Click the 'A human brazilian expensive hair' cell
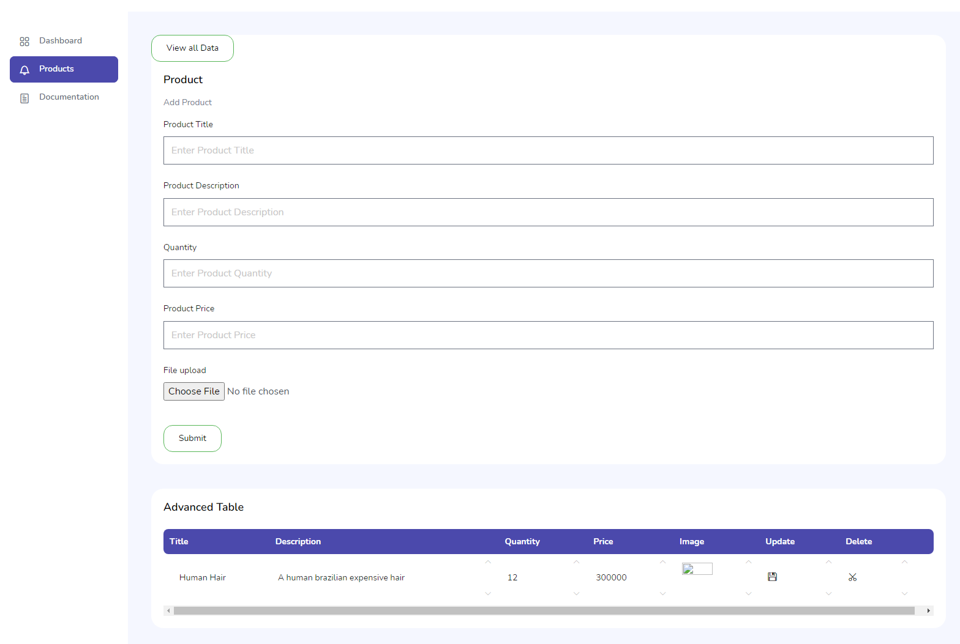 click(341, 577)
